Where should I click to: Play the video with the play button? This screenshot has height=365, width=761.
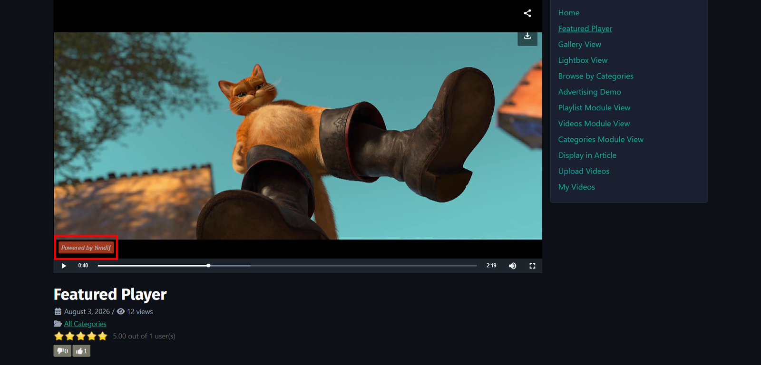[64, 266]
